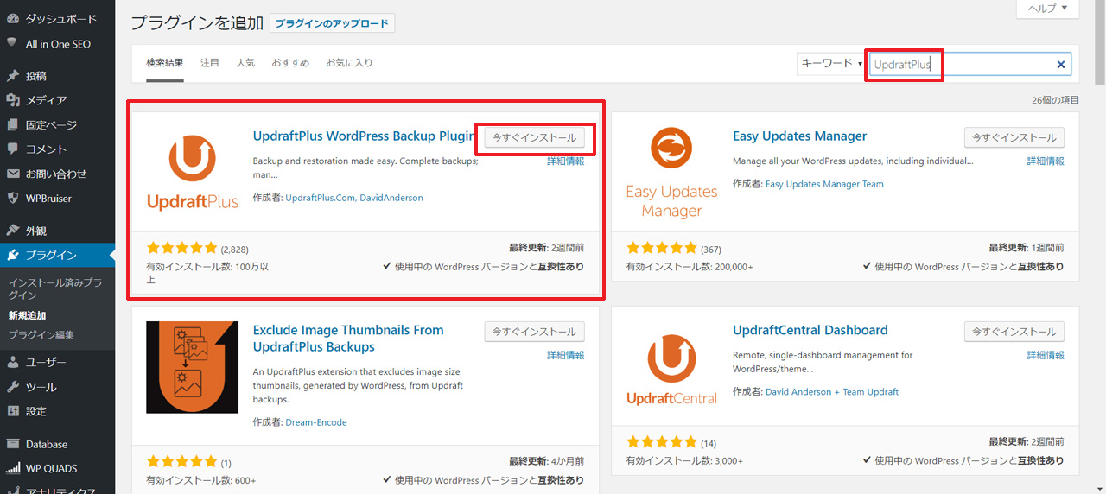
Task: Click the wrench icon beside ツール
Action: pos(13,387)
